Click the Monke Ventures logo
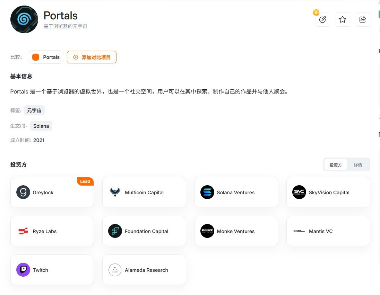 [207, 231]
